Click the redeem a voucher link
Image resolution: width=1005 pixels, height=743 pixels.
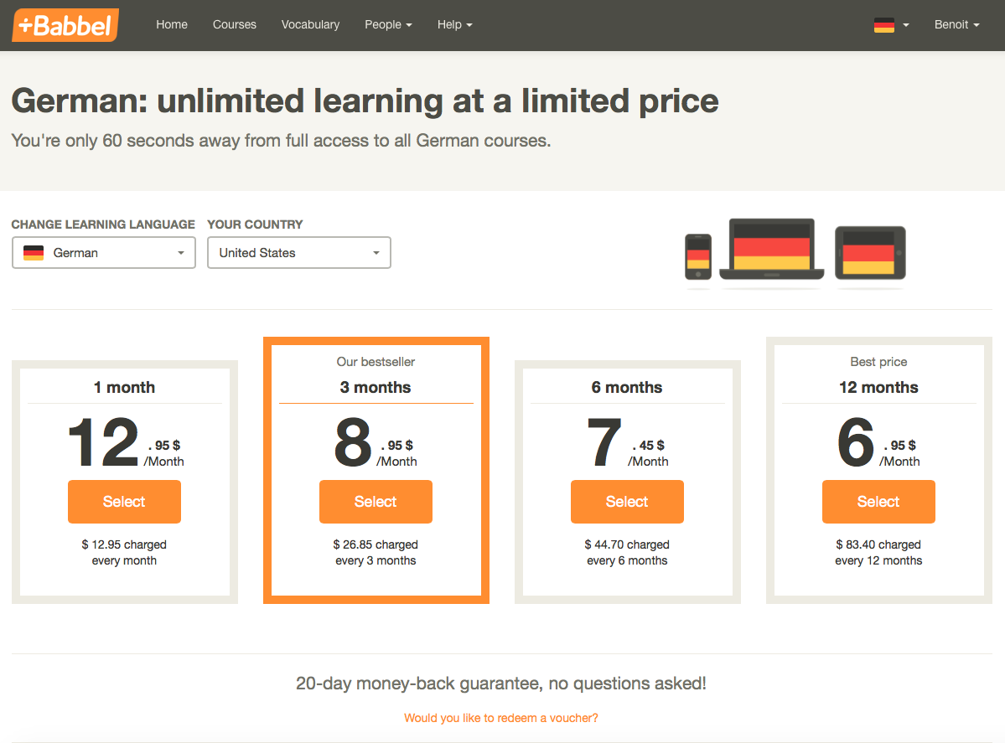click(x=501, y=718)
